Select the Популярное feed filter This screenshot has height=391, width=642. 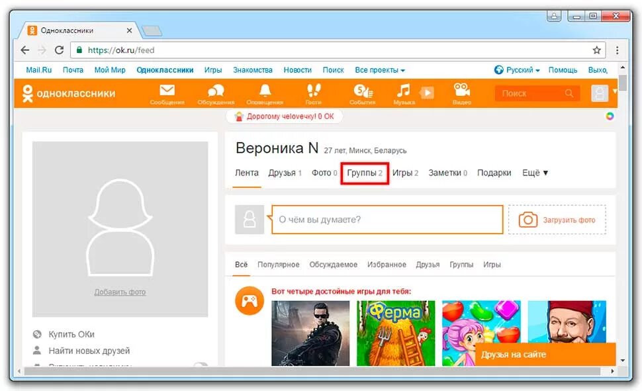click(279, 265)
